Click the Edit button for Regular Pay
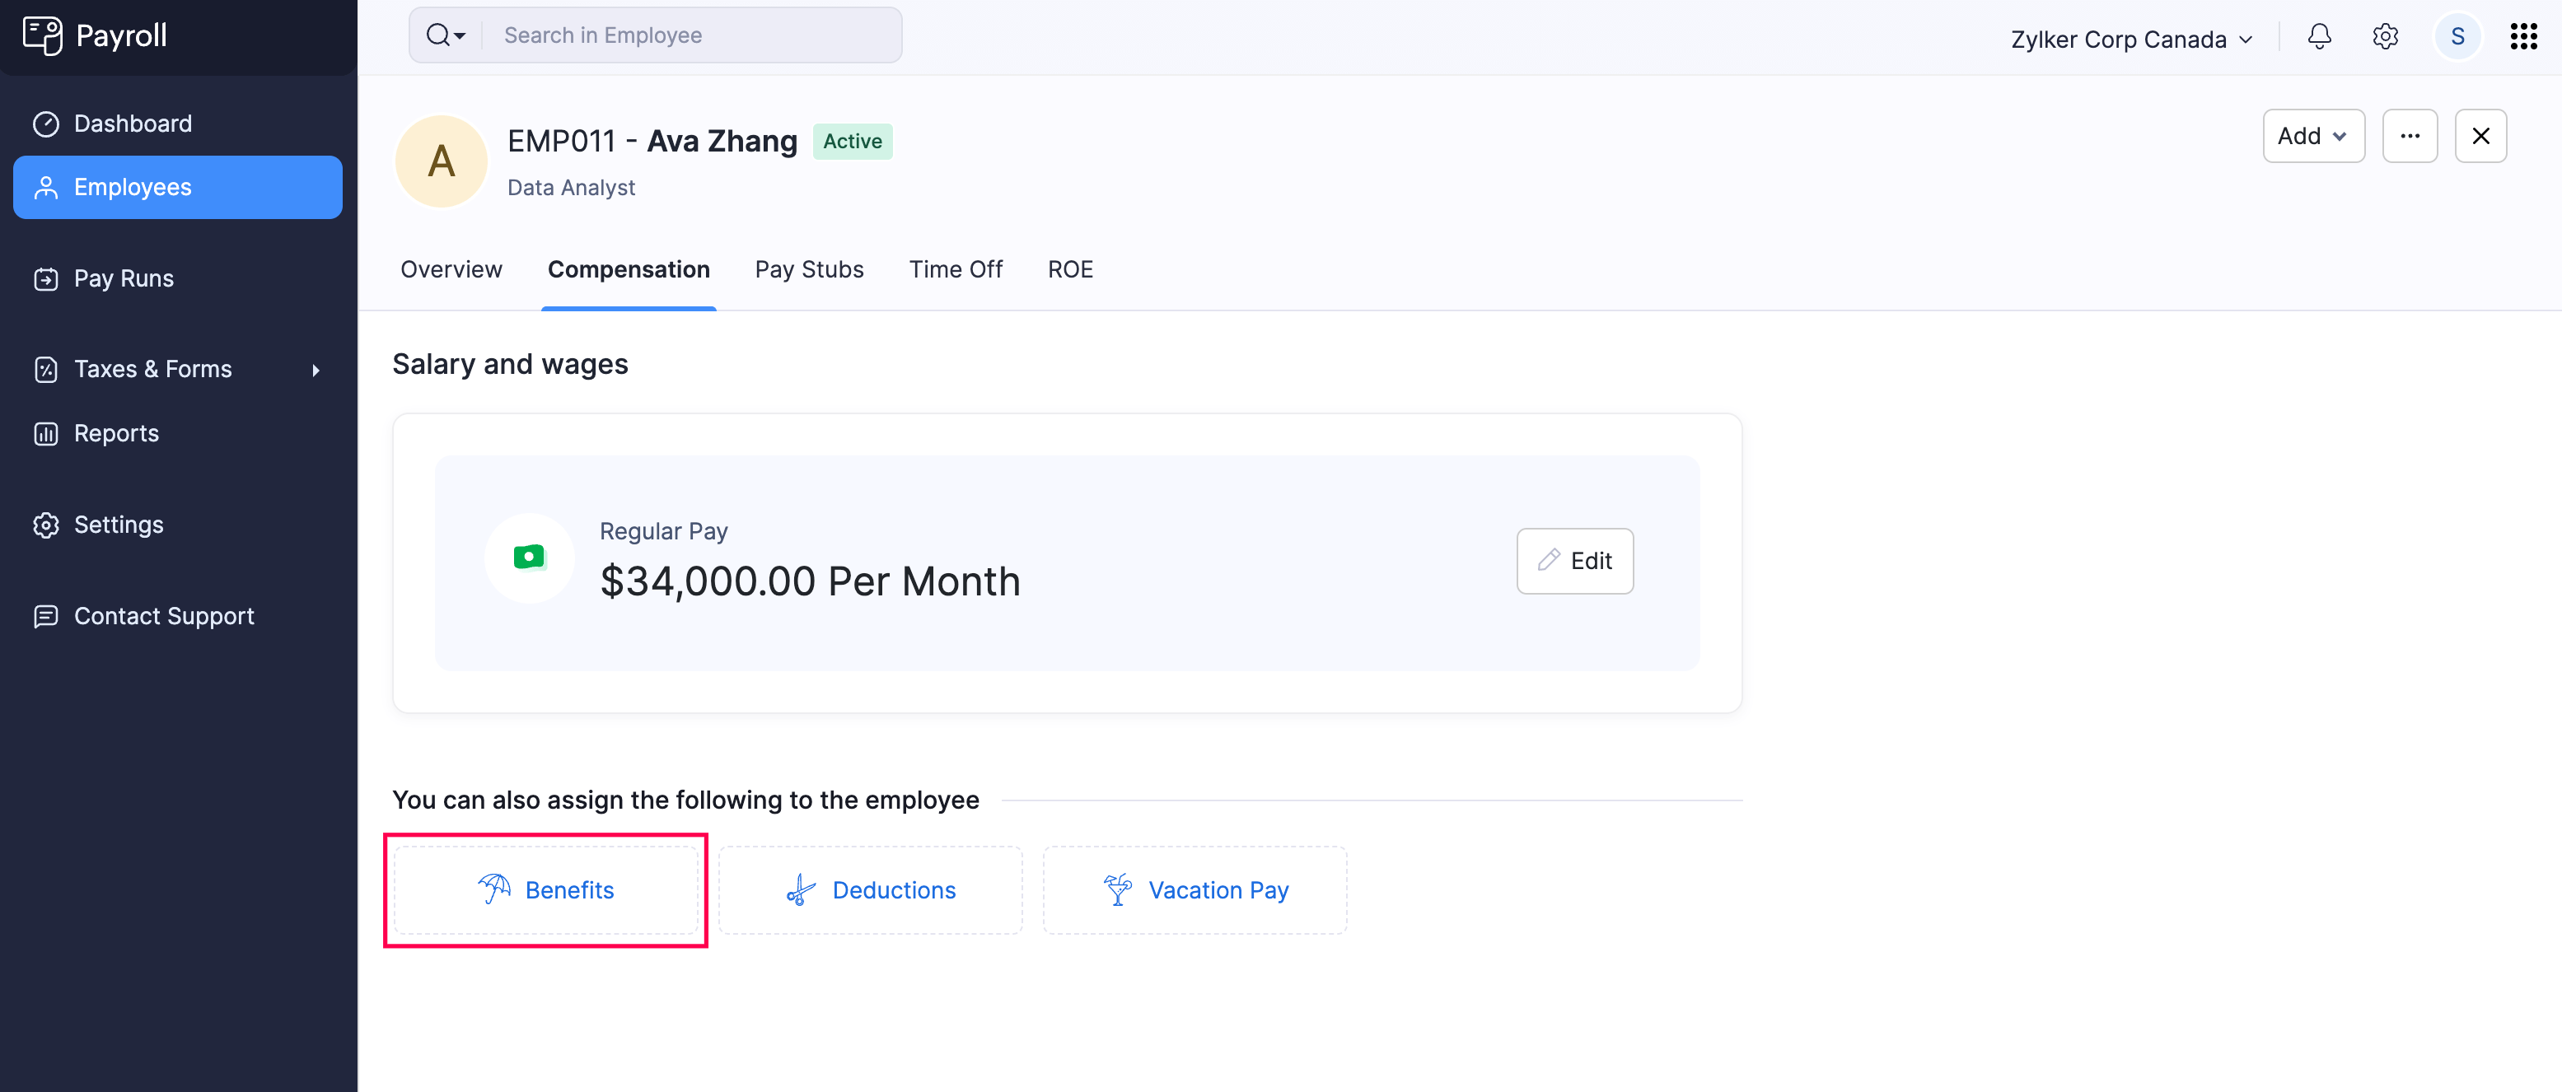The image size is (2562, 1092). 1574,561
